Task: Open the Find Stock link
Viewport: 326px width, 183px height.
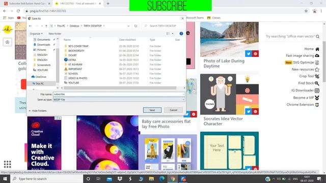Action: (x=309, y=83)
